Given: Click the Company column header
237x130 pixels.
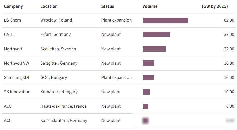Looking at the screenshot, I should coord(14,6).
